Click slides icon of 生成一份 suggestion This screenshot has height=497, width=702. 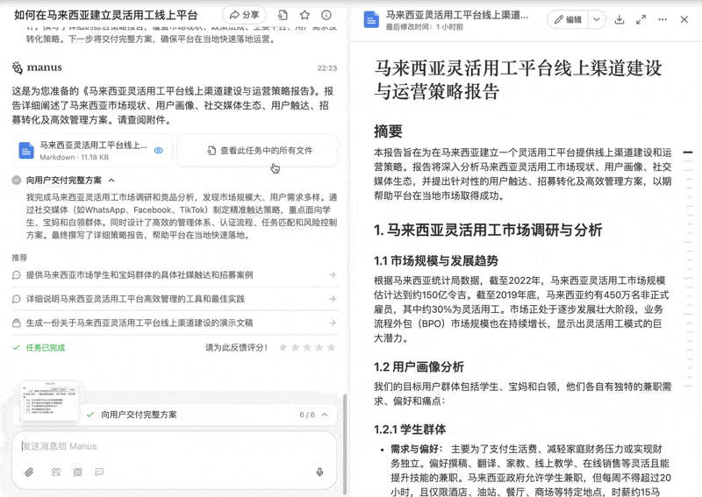click(17, 323)
